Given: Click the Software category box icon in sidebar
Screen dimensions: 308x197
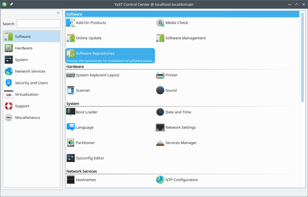Looking at the screenshot, I should point(9,36).
